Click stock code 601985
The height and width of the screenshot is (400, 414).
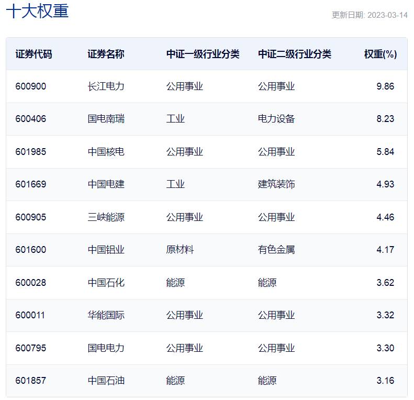click(31, 152)
